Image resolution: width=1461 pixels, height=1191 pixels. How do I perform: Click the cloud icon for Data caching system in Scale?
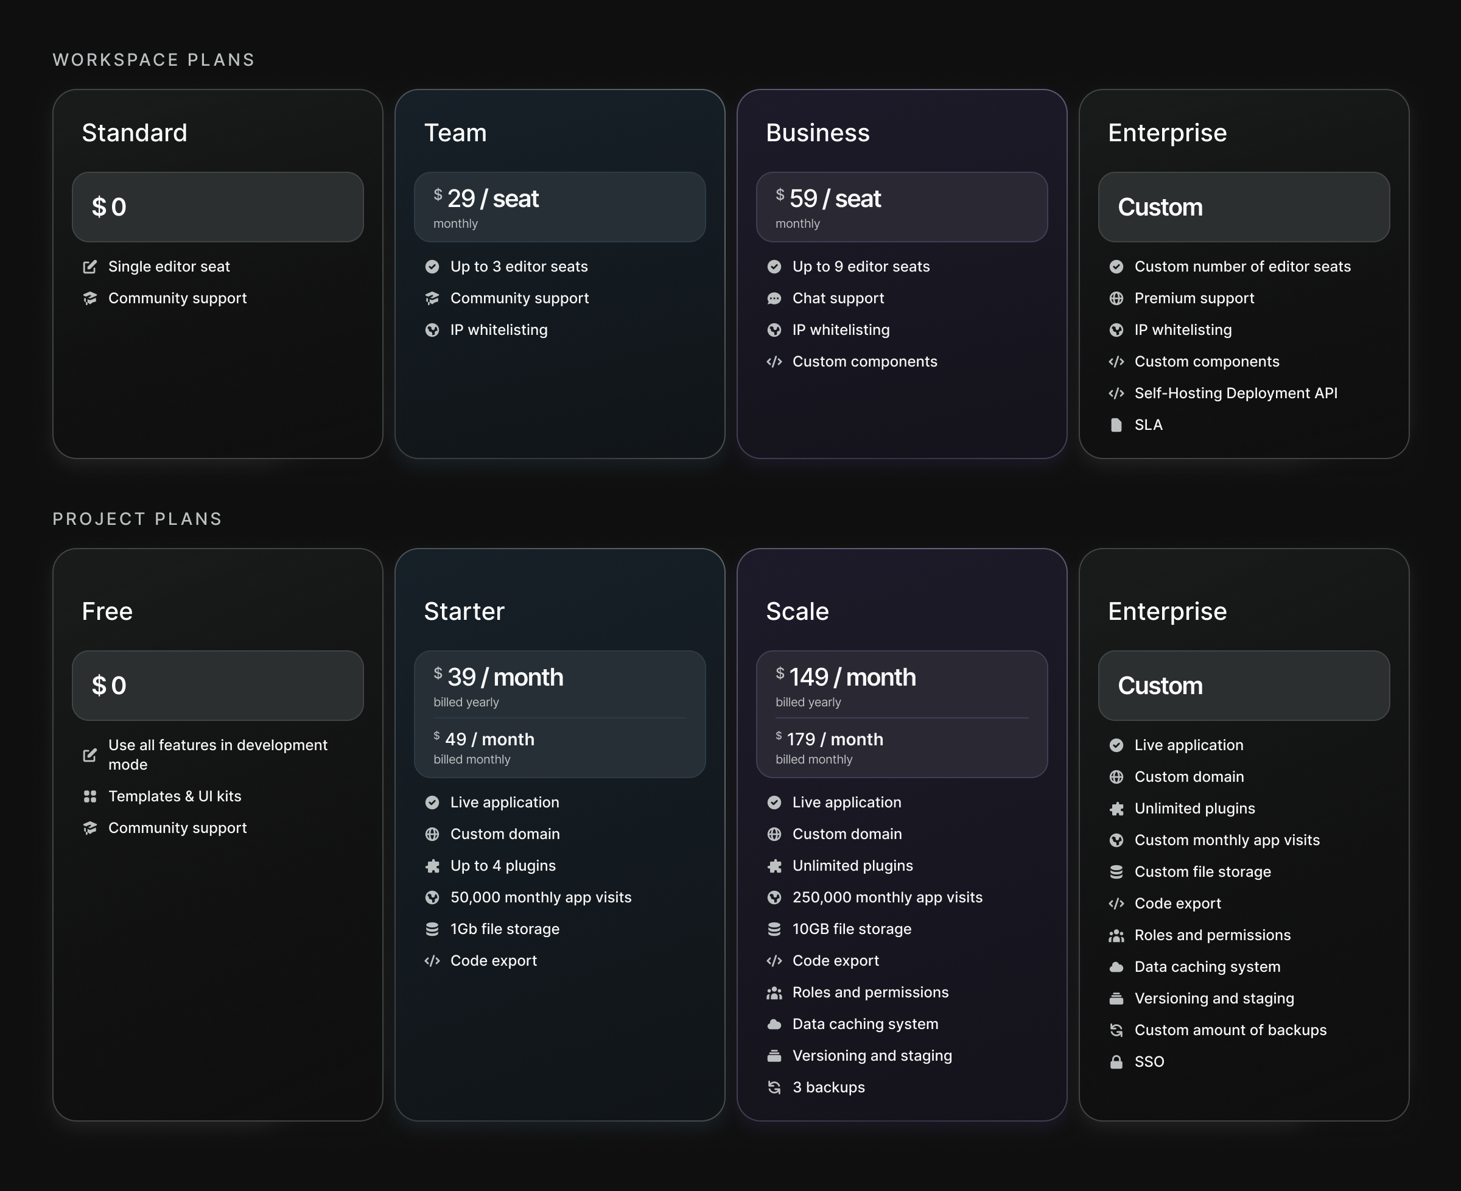[x=774, y=1024]
